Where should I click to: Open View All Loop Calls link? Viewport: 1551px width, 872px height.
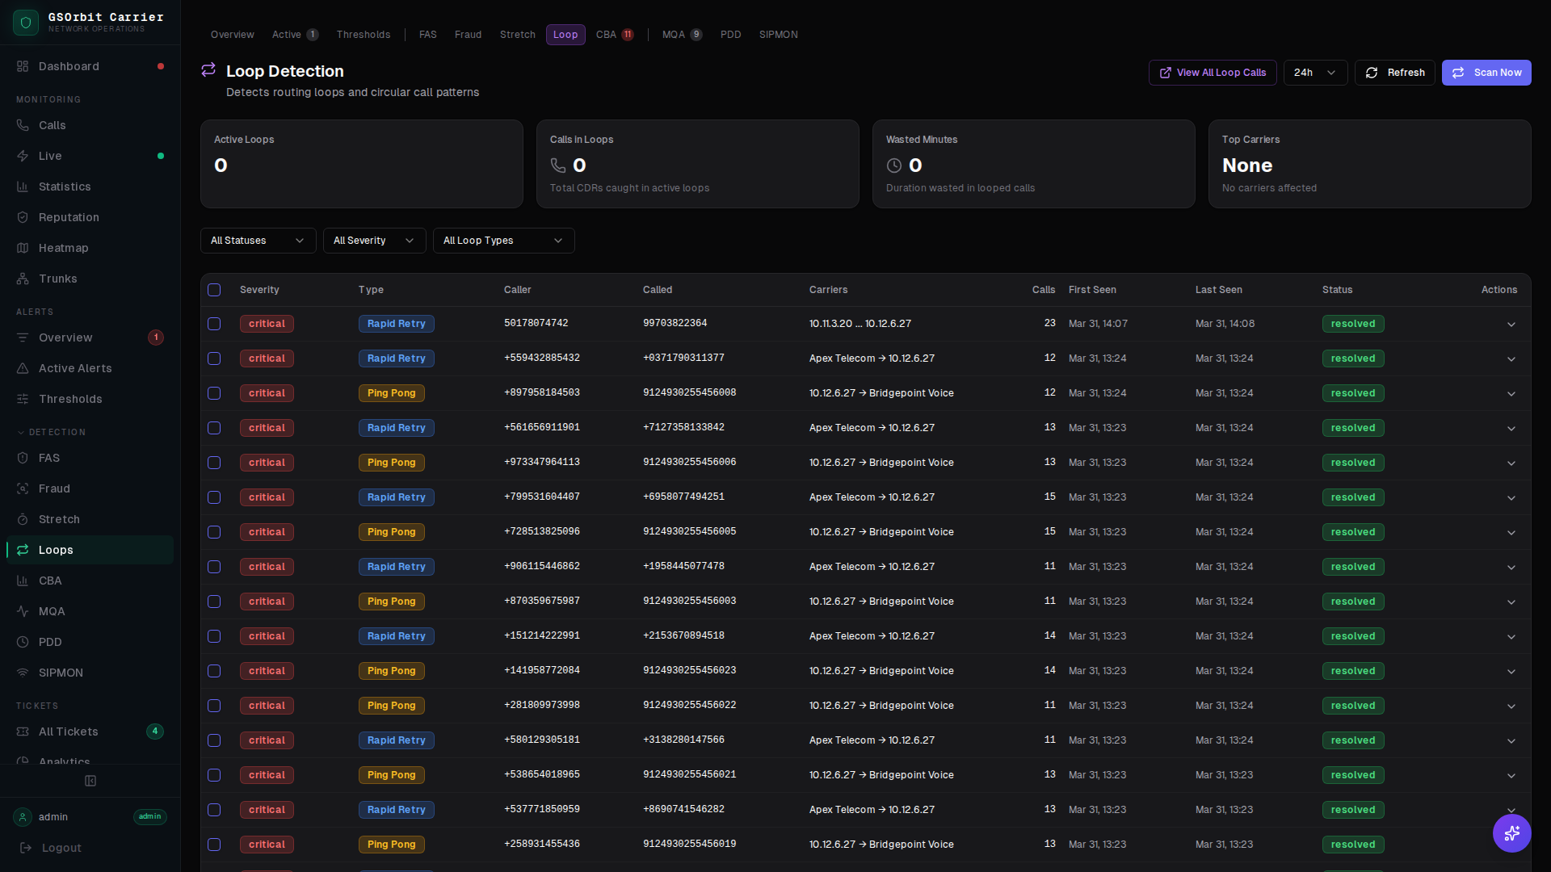tap(1212, 73)
